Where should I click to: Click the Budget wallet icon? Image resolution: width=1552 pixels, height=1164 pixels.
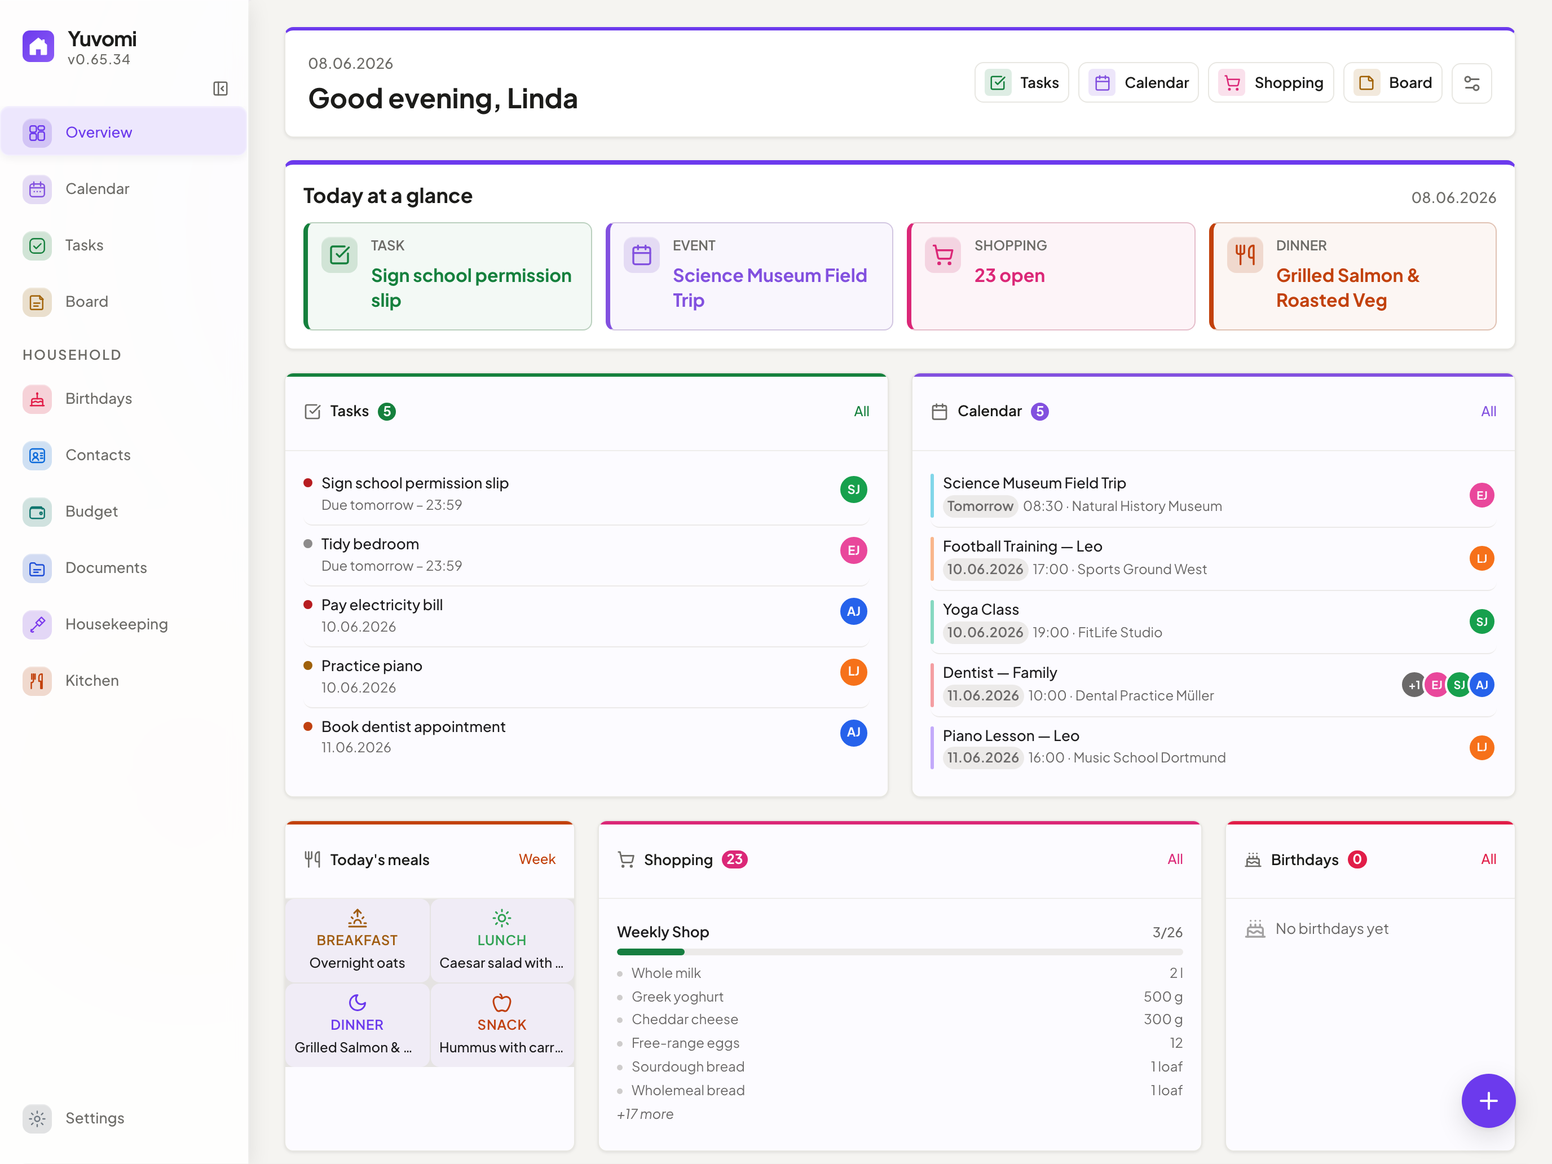(x=37, y=512)
